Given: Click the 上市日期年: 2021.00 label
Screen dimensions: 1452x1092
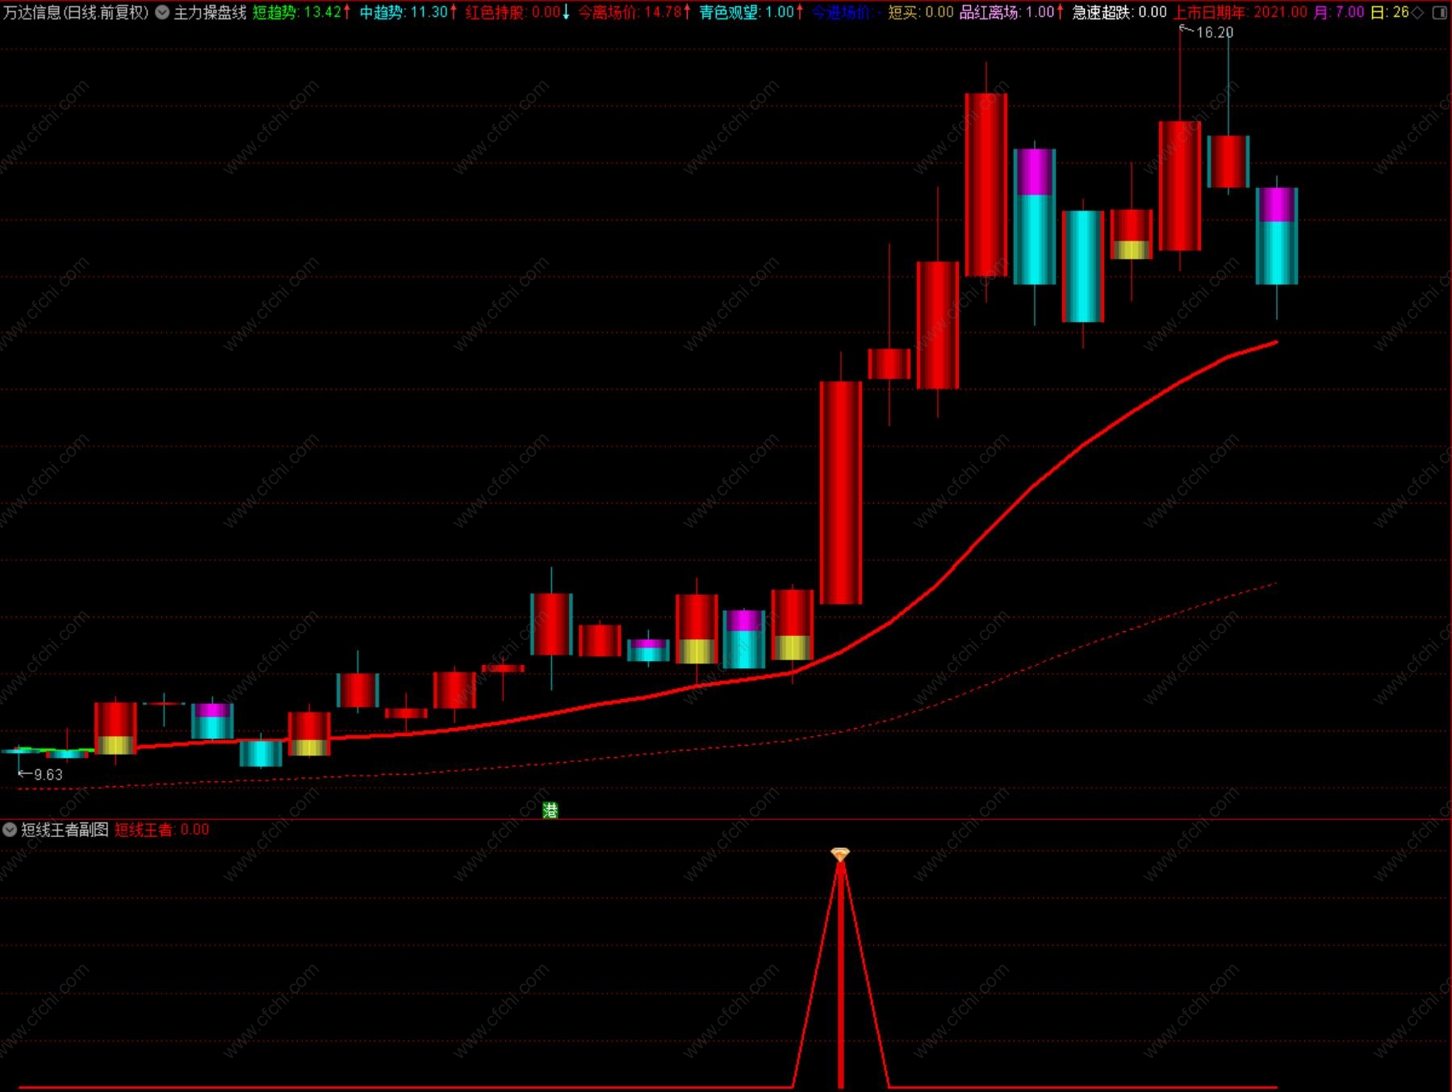Looking at the screenshot, I should 1240,12.
